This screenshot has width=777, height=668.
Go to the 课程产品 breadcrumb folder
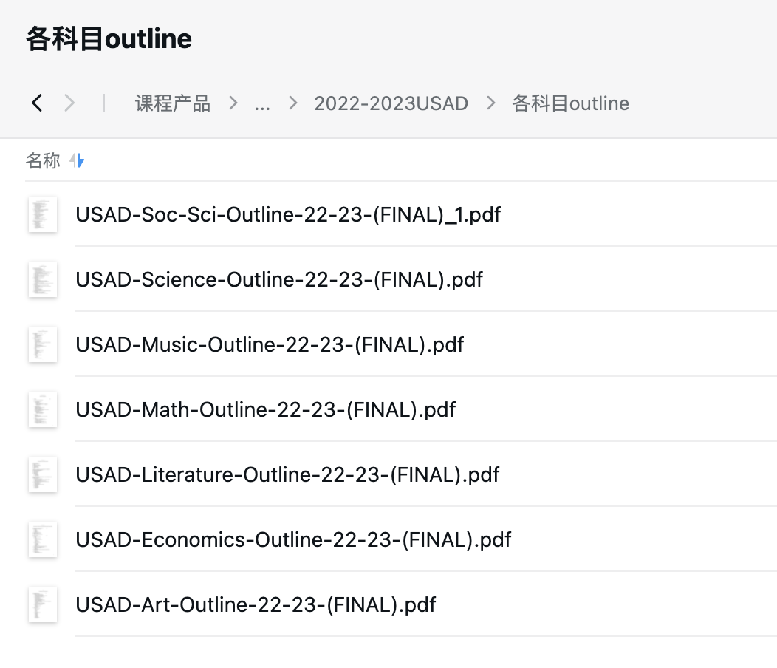(x=173, y=103)
